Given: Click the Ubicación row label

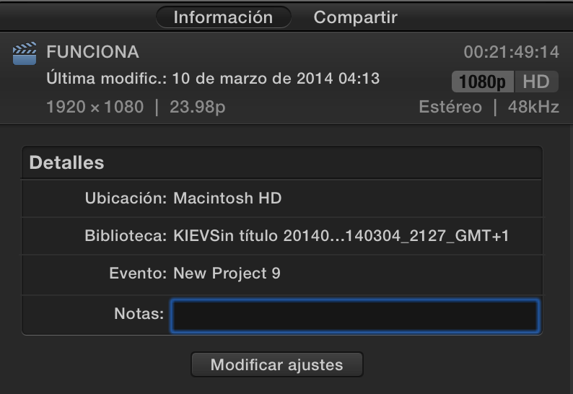Looking at the screenshot, I should [126, 198].
